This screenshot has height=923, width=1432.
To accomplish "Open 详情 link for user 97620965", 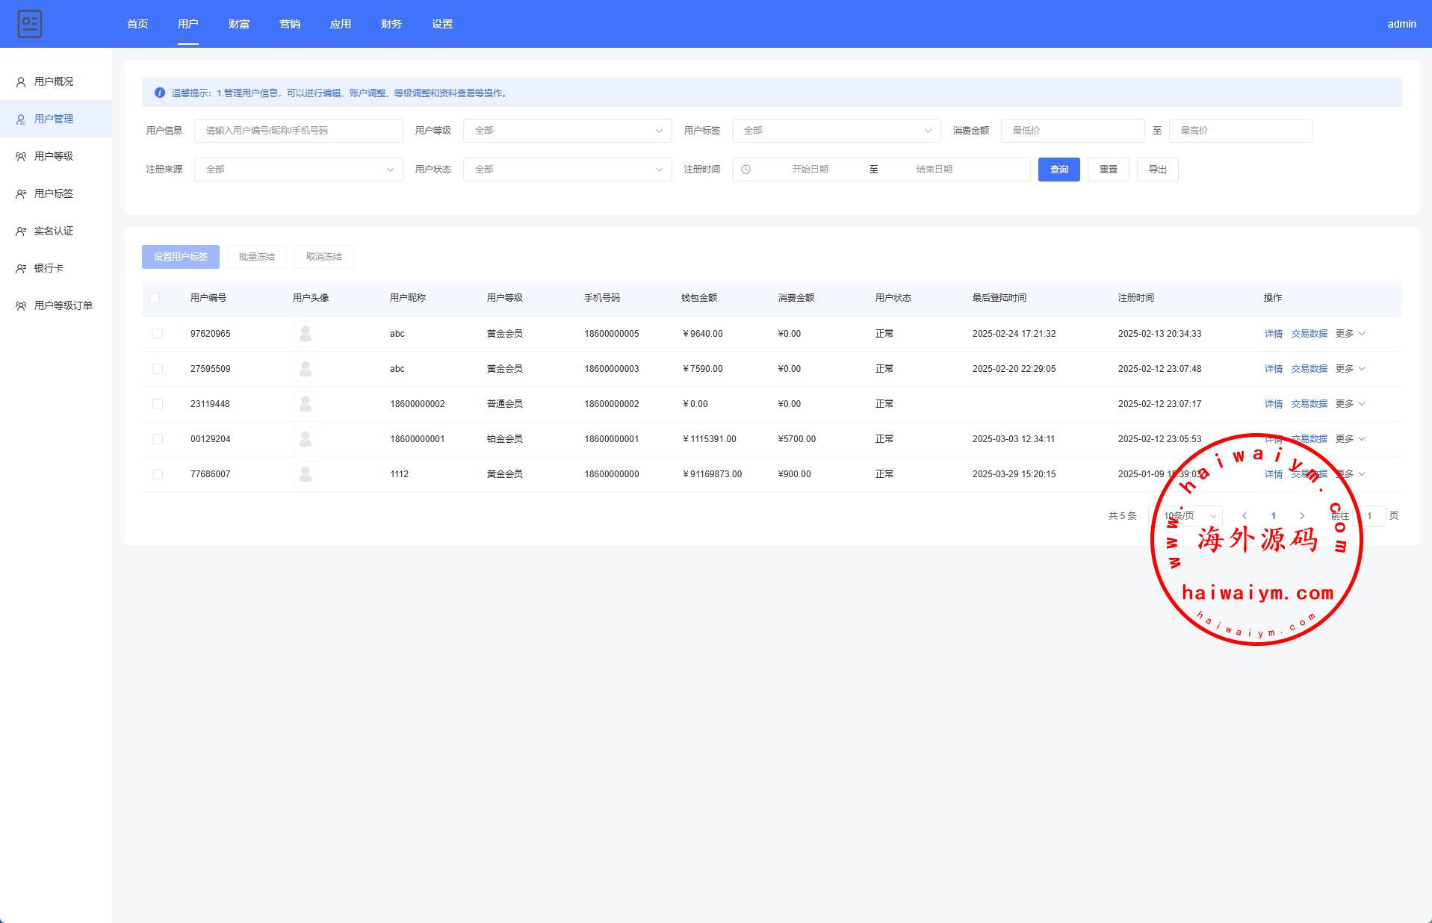I will tap(1273, 334).
